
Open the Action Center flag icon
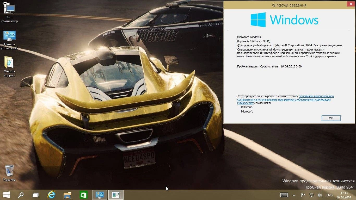303,195
